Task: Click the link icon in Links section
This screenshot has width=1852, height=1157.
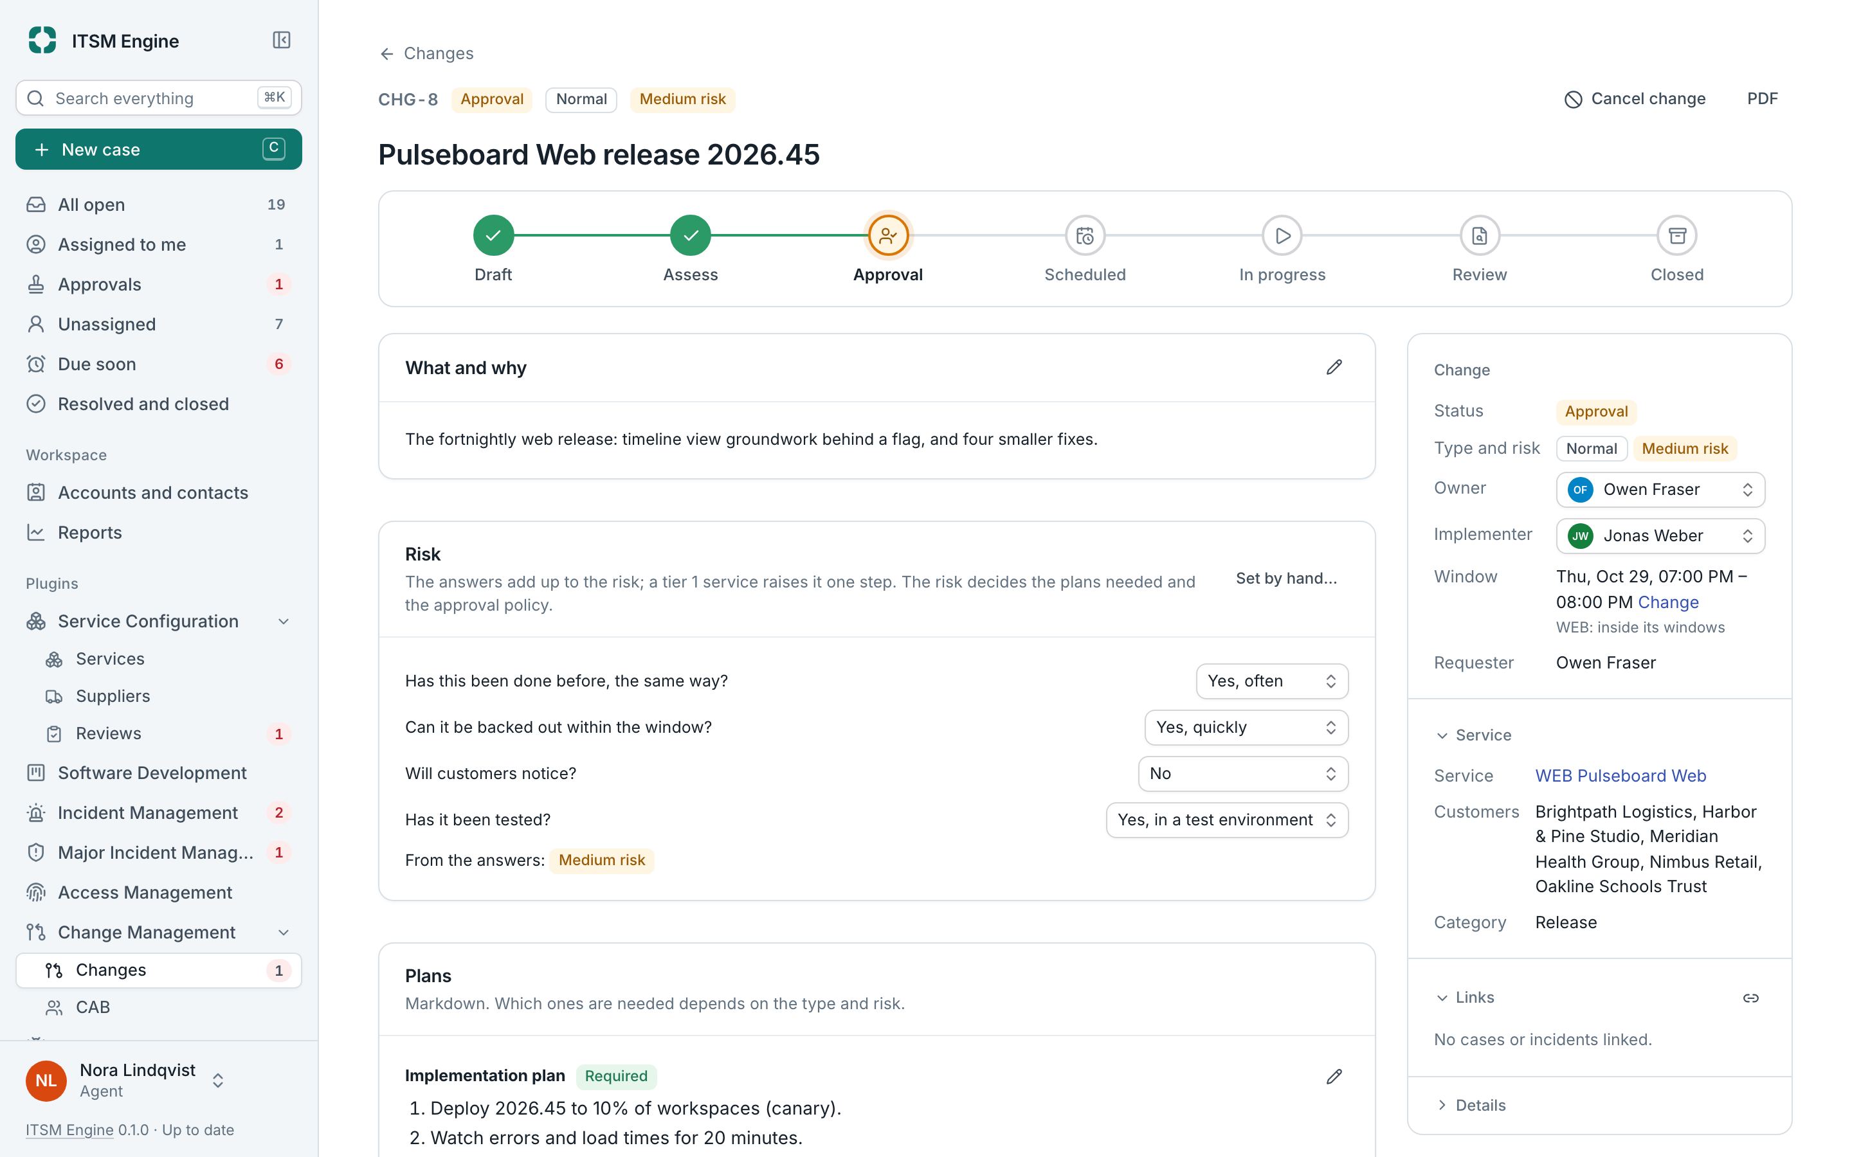Action: (1750, 998)
